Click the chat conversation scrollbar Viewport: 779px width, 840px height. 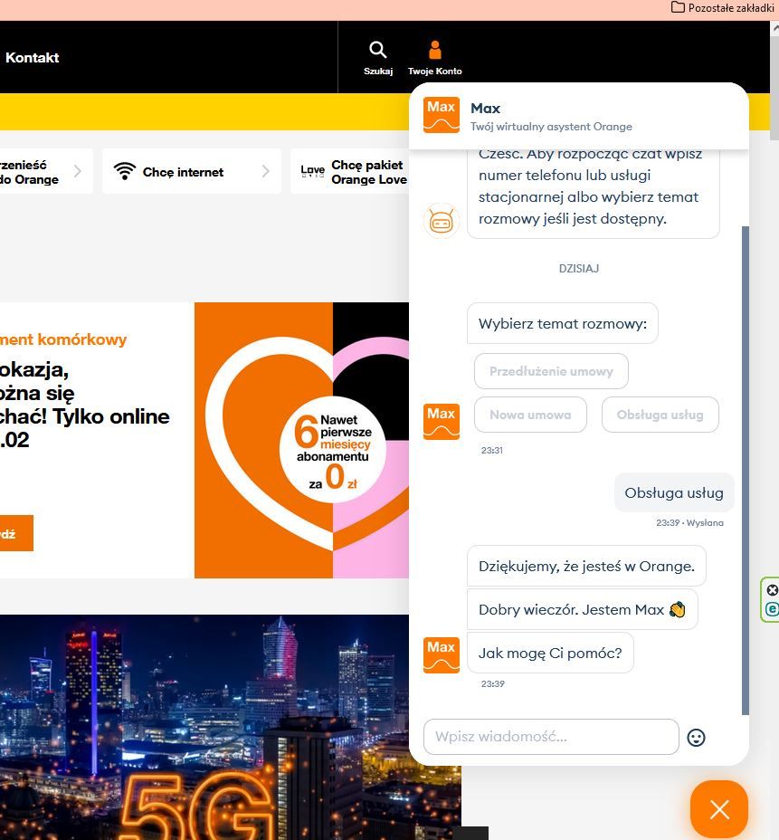[745, 471]
